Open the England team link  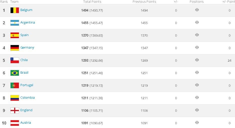pos(26,110)
